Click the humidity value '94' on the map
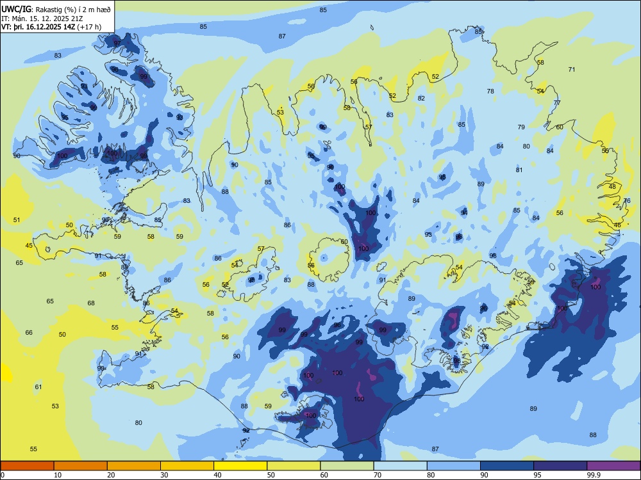The image size is (641, 480). 463,213
